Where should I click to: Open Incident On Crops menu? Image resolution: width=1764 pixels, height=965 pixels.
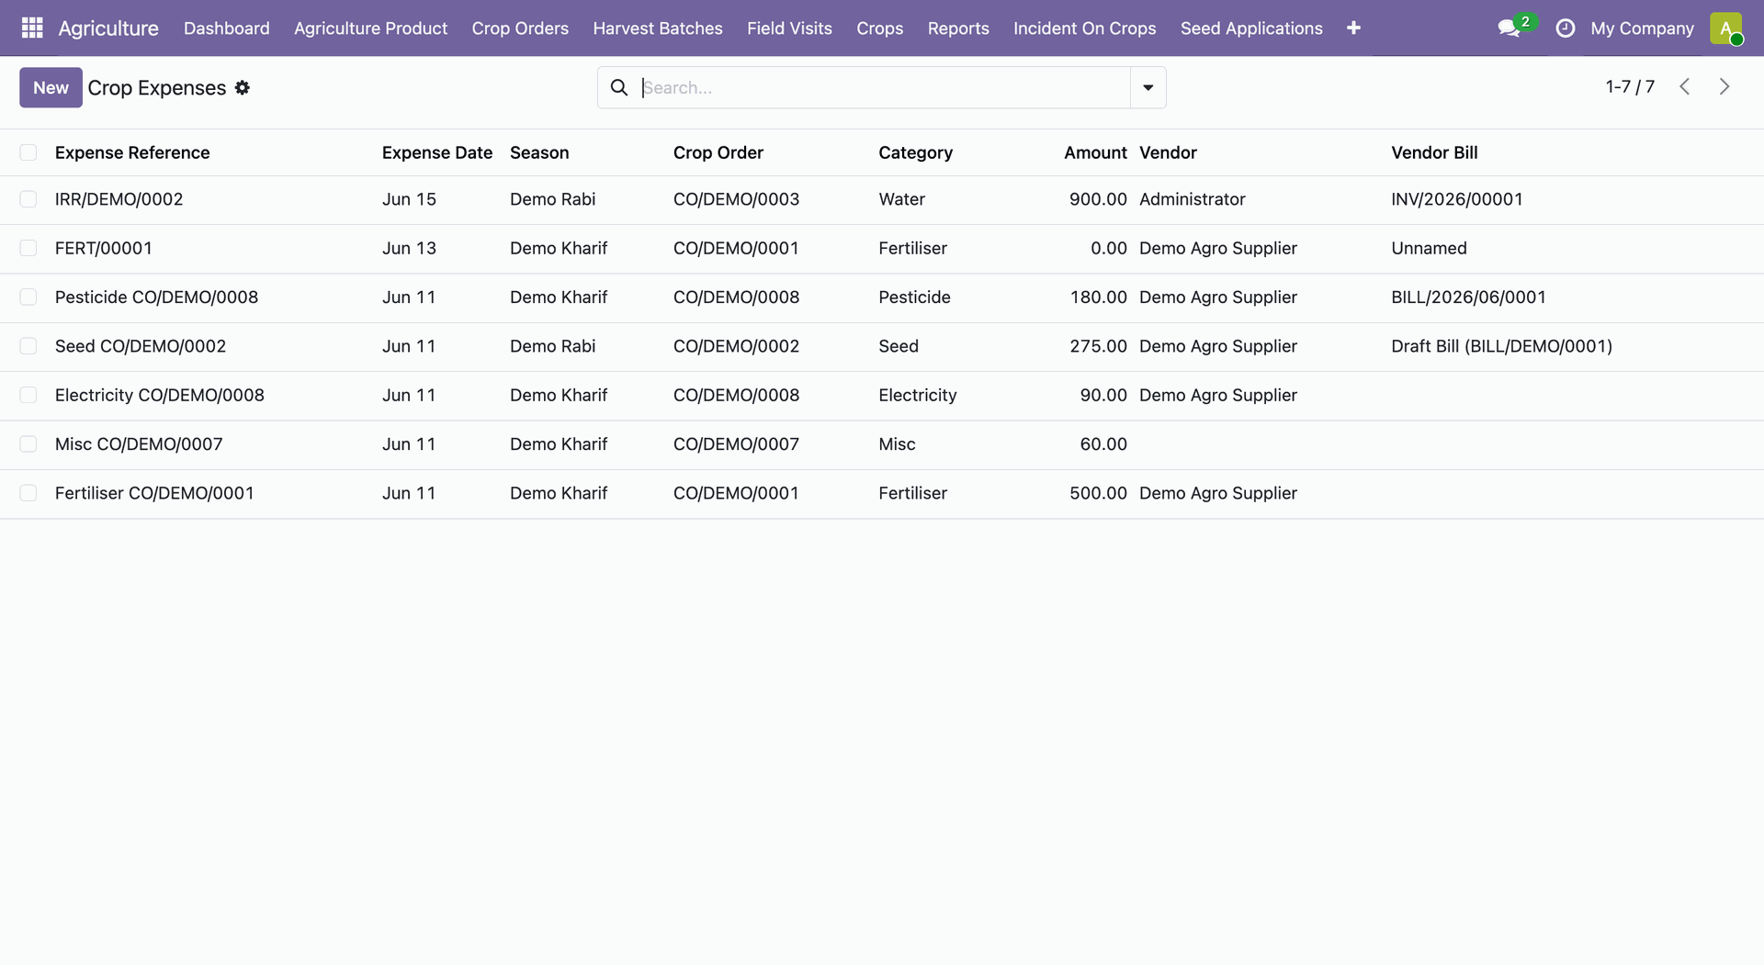pos(1084,28)
